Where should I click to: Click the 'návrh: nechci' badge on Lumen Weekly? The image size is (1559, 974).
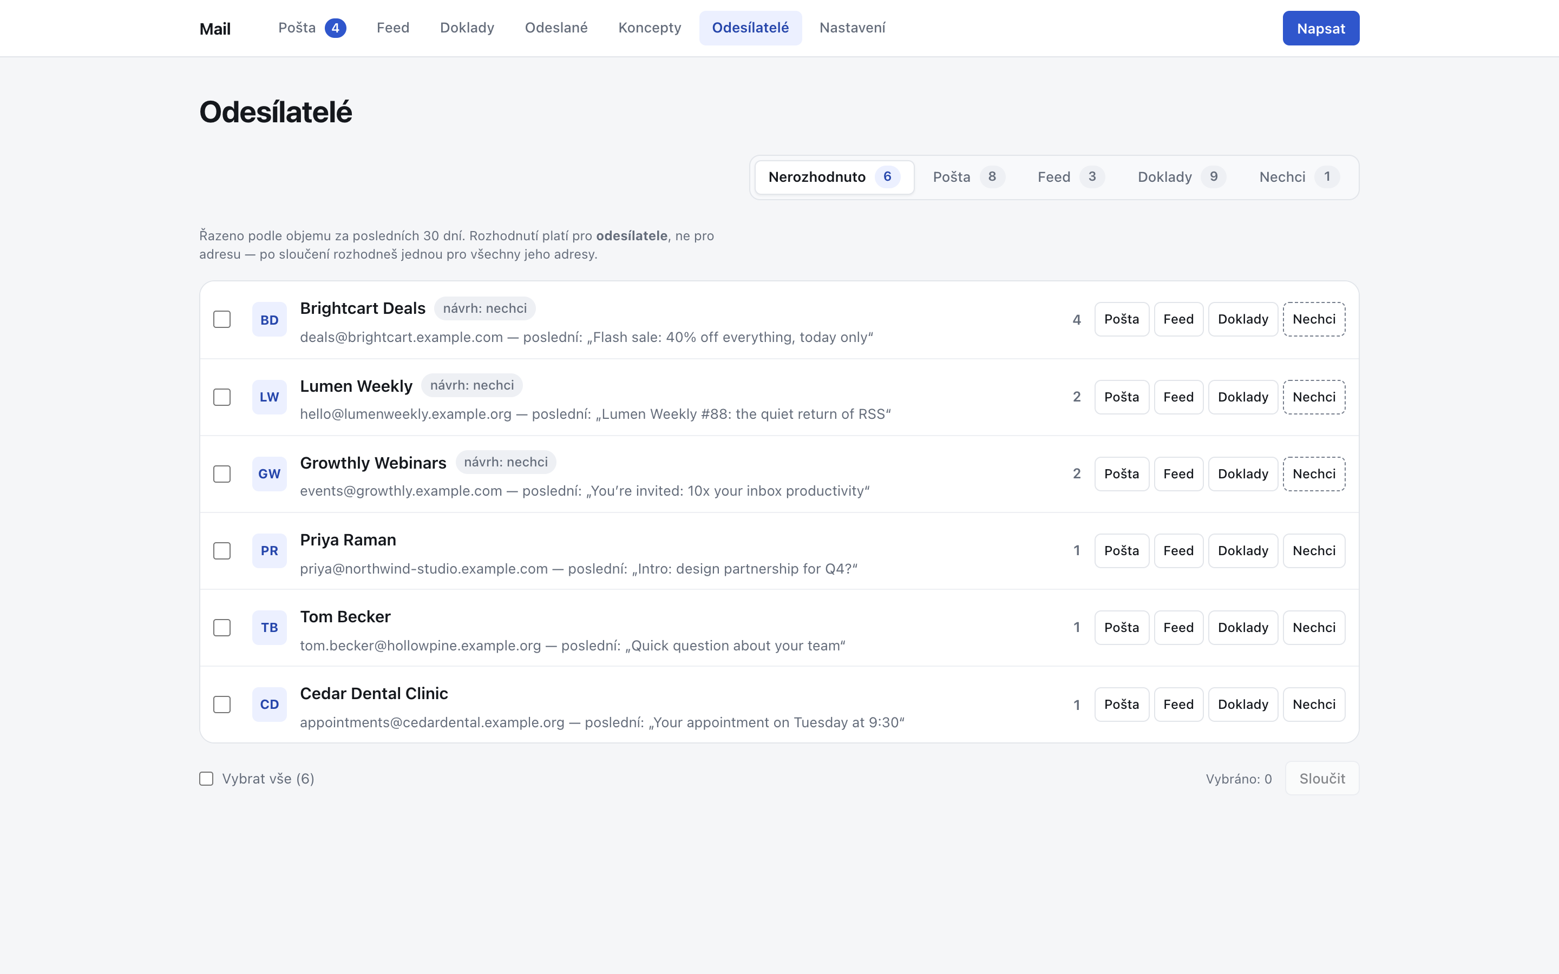(471, 385)
